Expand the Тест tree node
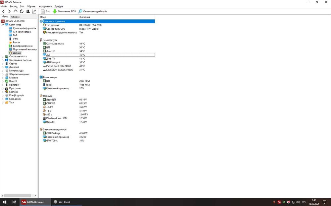The height and width of the screenshot is (206, 331). pos(3,103)
